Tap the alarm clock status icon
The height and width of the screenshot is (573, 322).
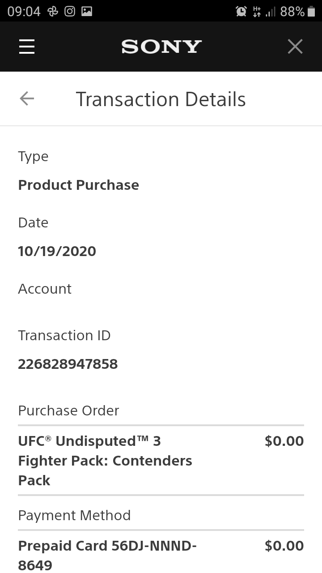(241, 12)
